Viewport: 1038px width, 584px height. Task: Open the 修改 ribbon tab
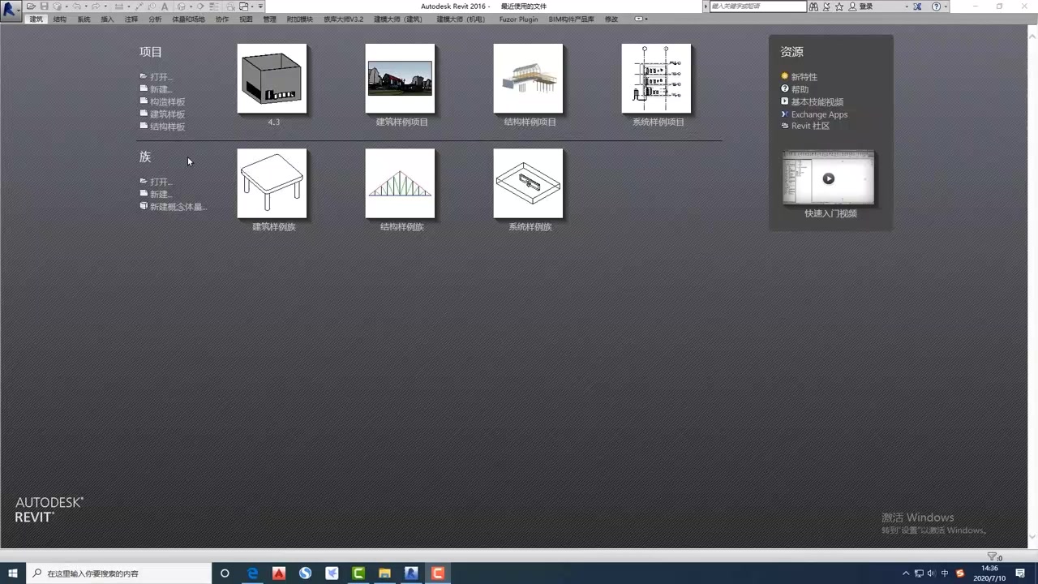[x=611, y=19]
